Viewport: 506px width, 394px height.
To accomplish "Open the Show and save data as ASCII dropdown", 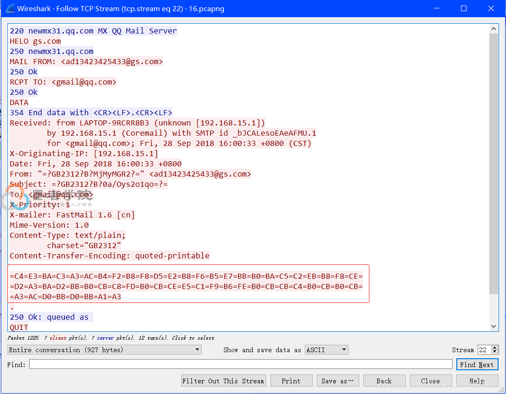I will [326, 350].
